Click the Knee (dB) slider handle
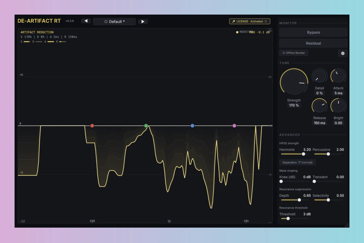The image size is (364, 243). [281, 181]
